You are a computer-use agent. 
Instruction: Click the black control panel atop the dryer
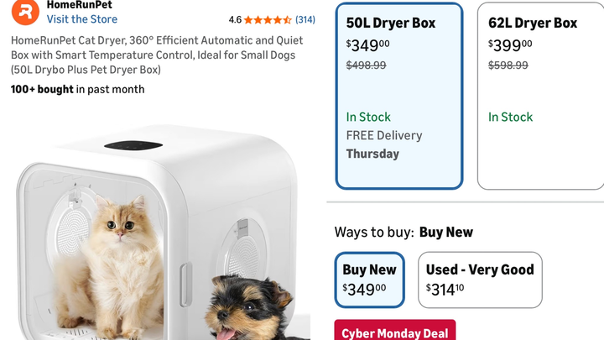click(x=133, y=145)
